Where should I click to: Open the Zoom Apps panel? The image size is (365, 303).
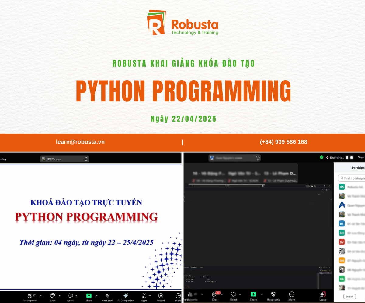tap(144, 296)
